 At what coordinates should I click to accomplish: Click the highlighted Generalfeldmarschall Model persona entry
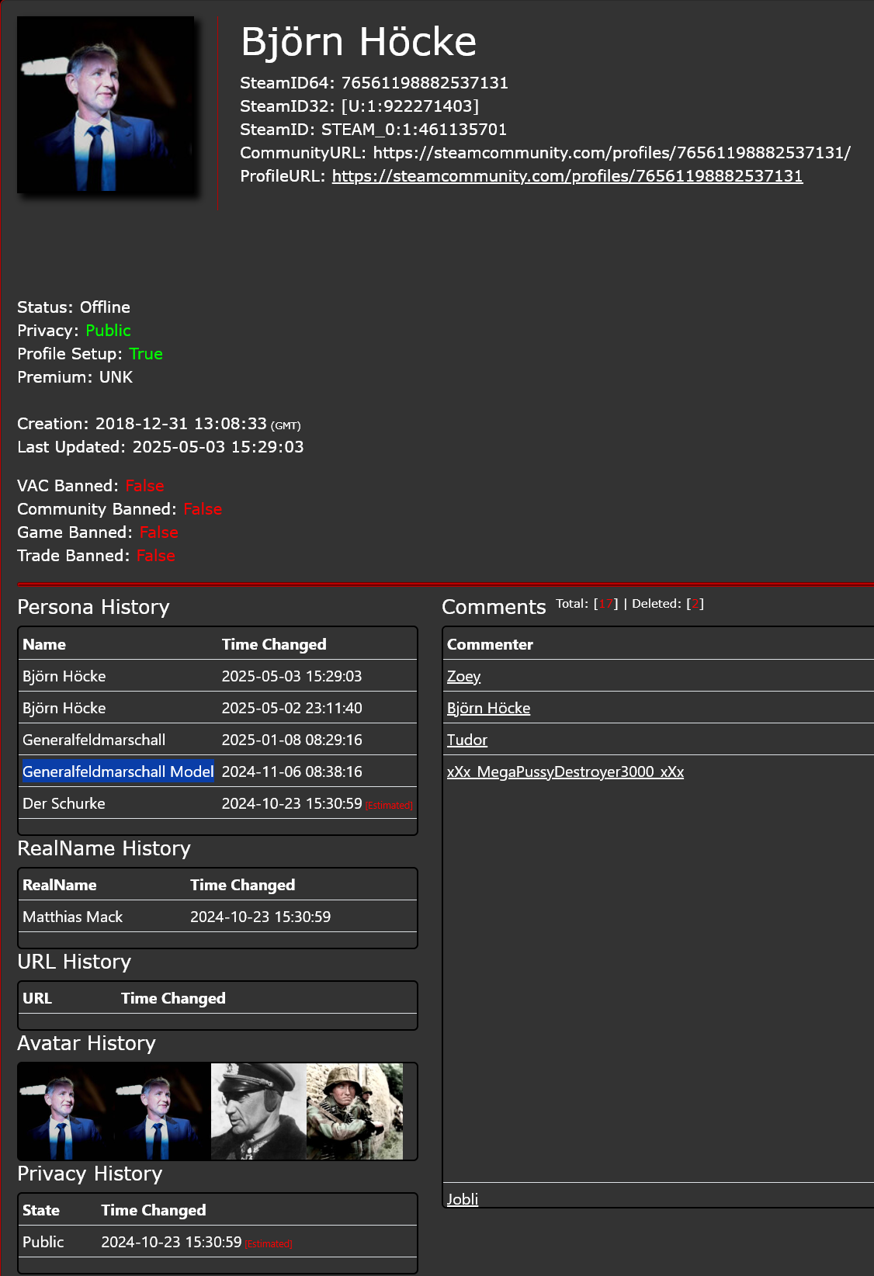coord(118,772)
